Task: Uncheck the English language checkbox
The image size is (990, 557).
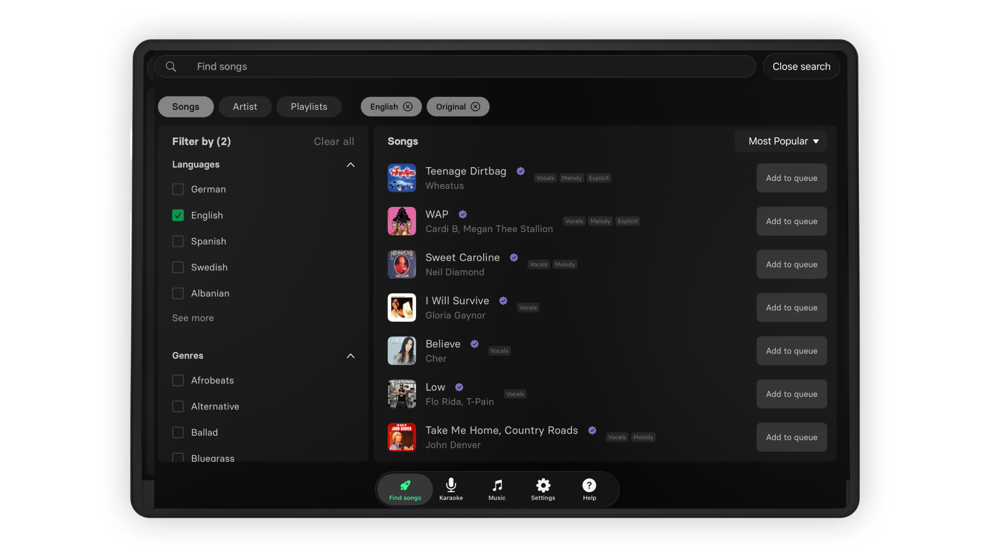Action: pyautogui.click(x=178, y=216)
